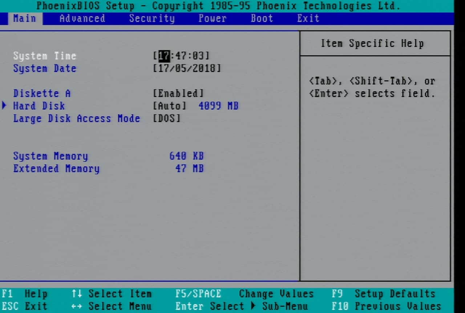The width and height of the screenshot is (465, 313).
Task: Select the System Date value field
Action: click(x=187, y=68)
